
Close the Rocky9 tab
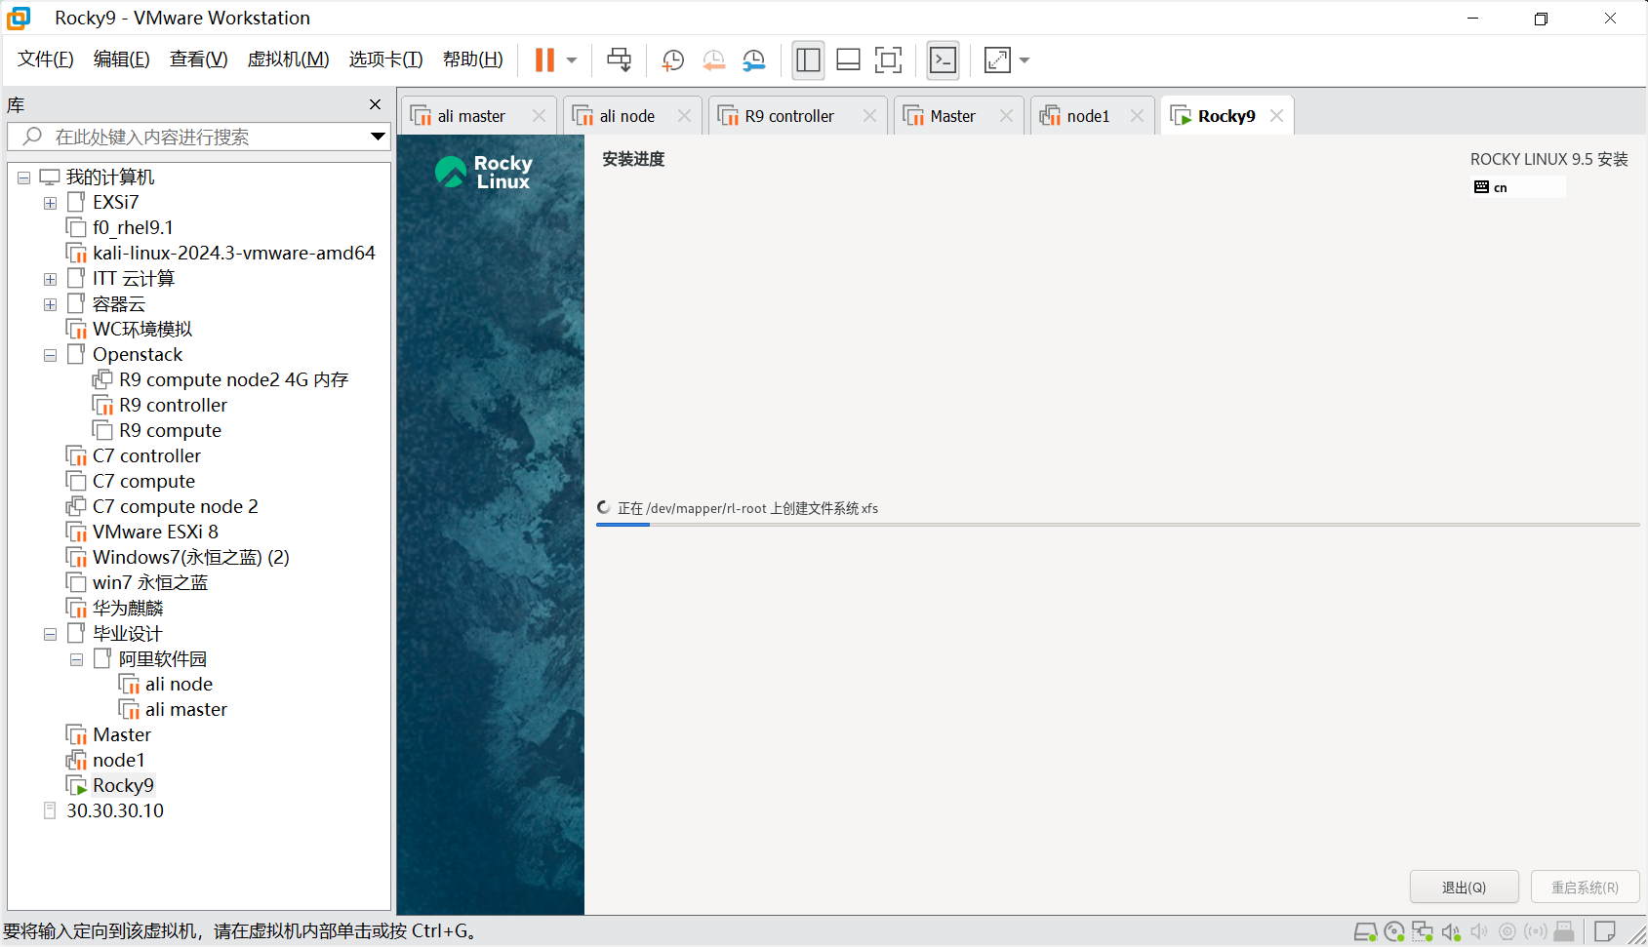pos(1276,116)
